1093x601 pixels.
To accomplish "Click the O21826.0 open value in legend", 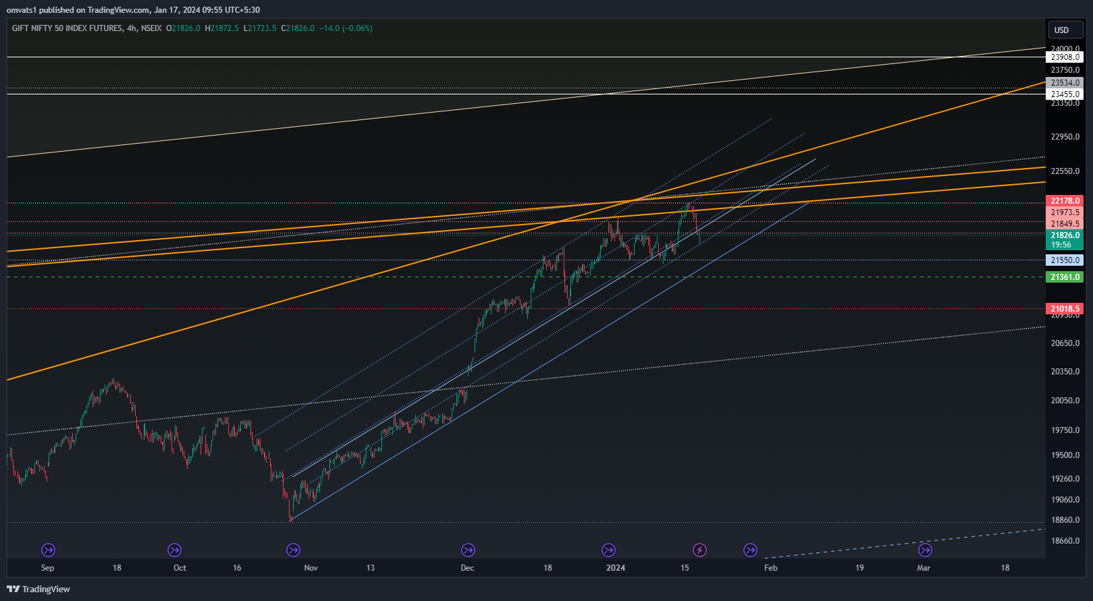I will pos(183,28).
